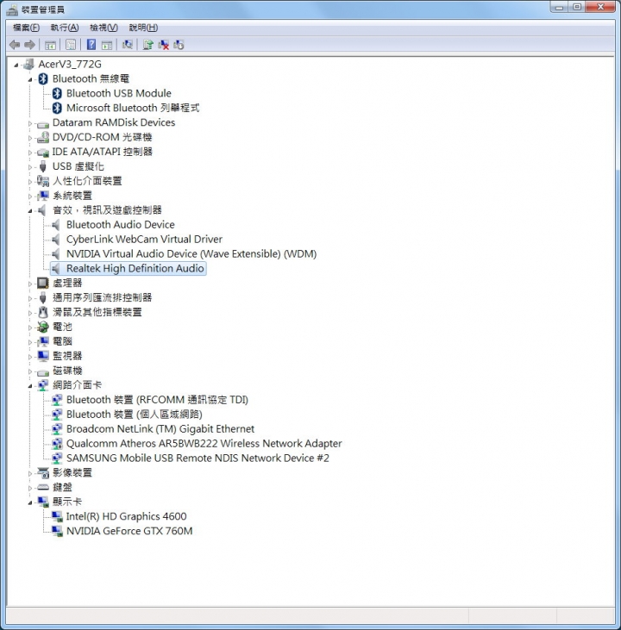Click the blue help question mark icon

[x=91, y=45]
